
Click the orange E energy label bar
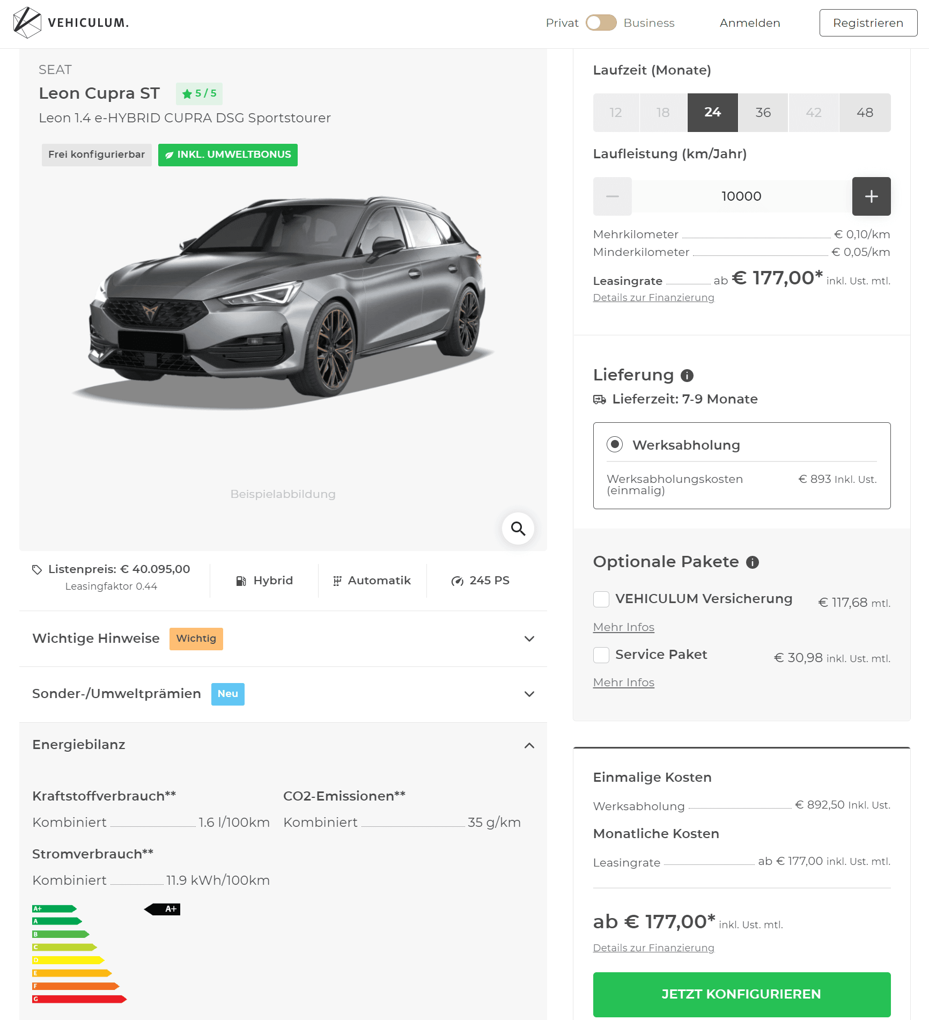[72, 973]
